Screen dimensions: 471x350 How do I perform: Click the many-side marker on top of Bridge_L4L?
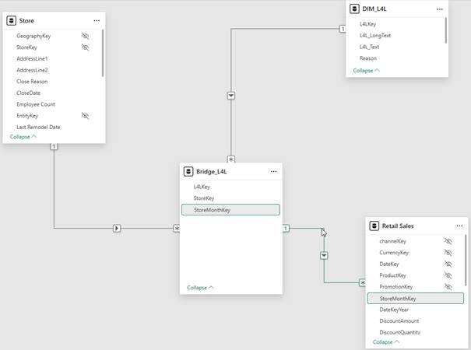coord(231,159)
